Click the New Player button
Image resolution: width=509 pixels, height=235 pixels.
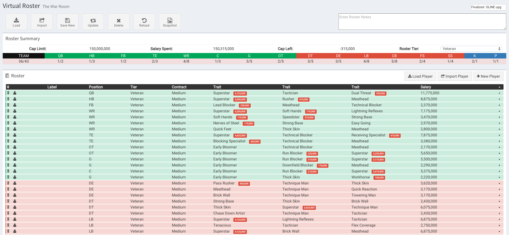tap(488, 76)
